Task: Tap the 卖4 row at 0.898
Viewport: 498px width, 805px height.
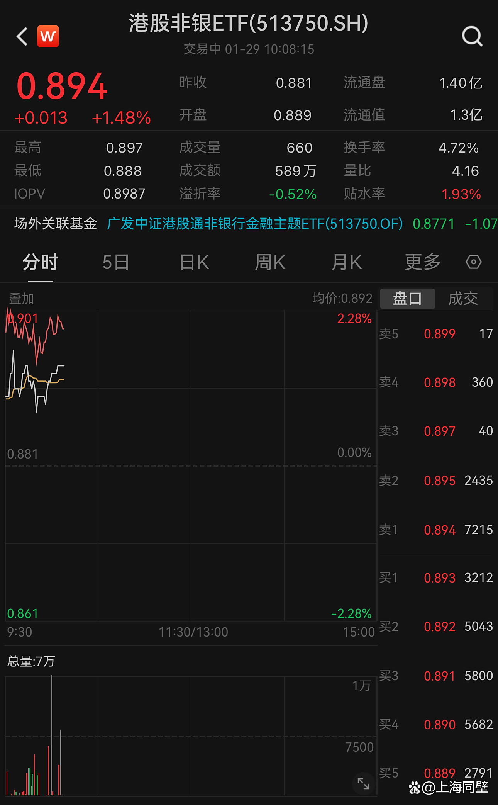Action: pyautogui.click(x=436, y=382)
